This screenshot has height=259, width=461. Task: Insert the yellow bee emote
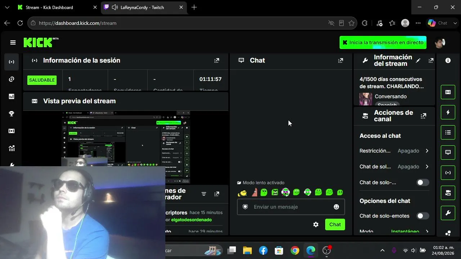[x=242, y=192]
